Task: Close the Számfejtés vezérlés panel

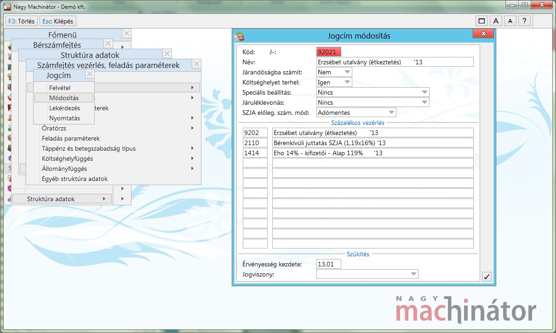Action: point(196,64)
